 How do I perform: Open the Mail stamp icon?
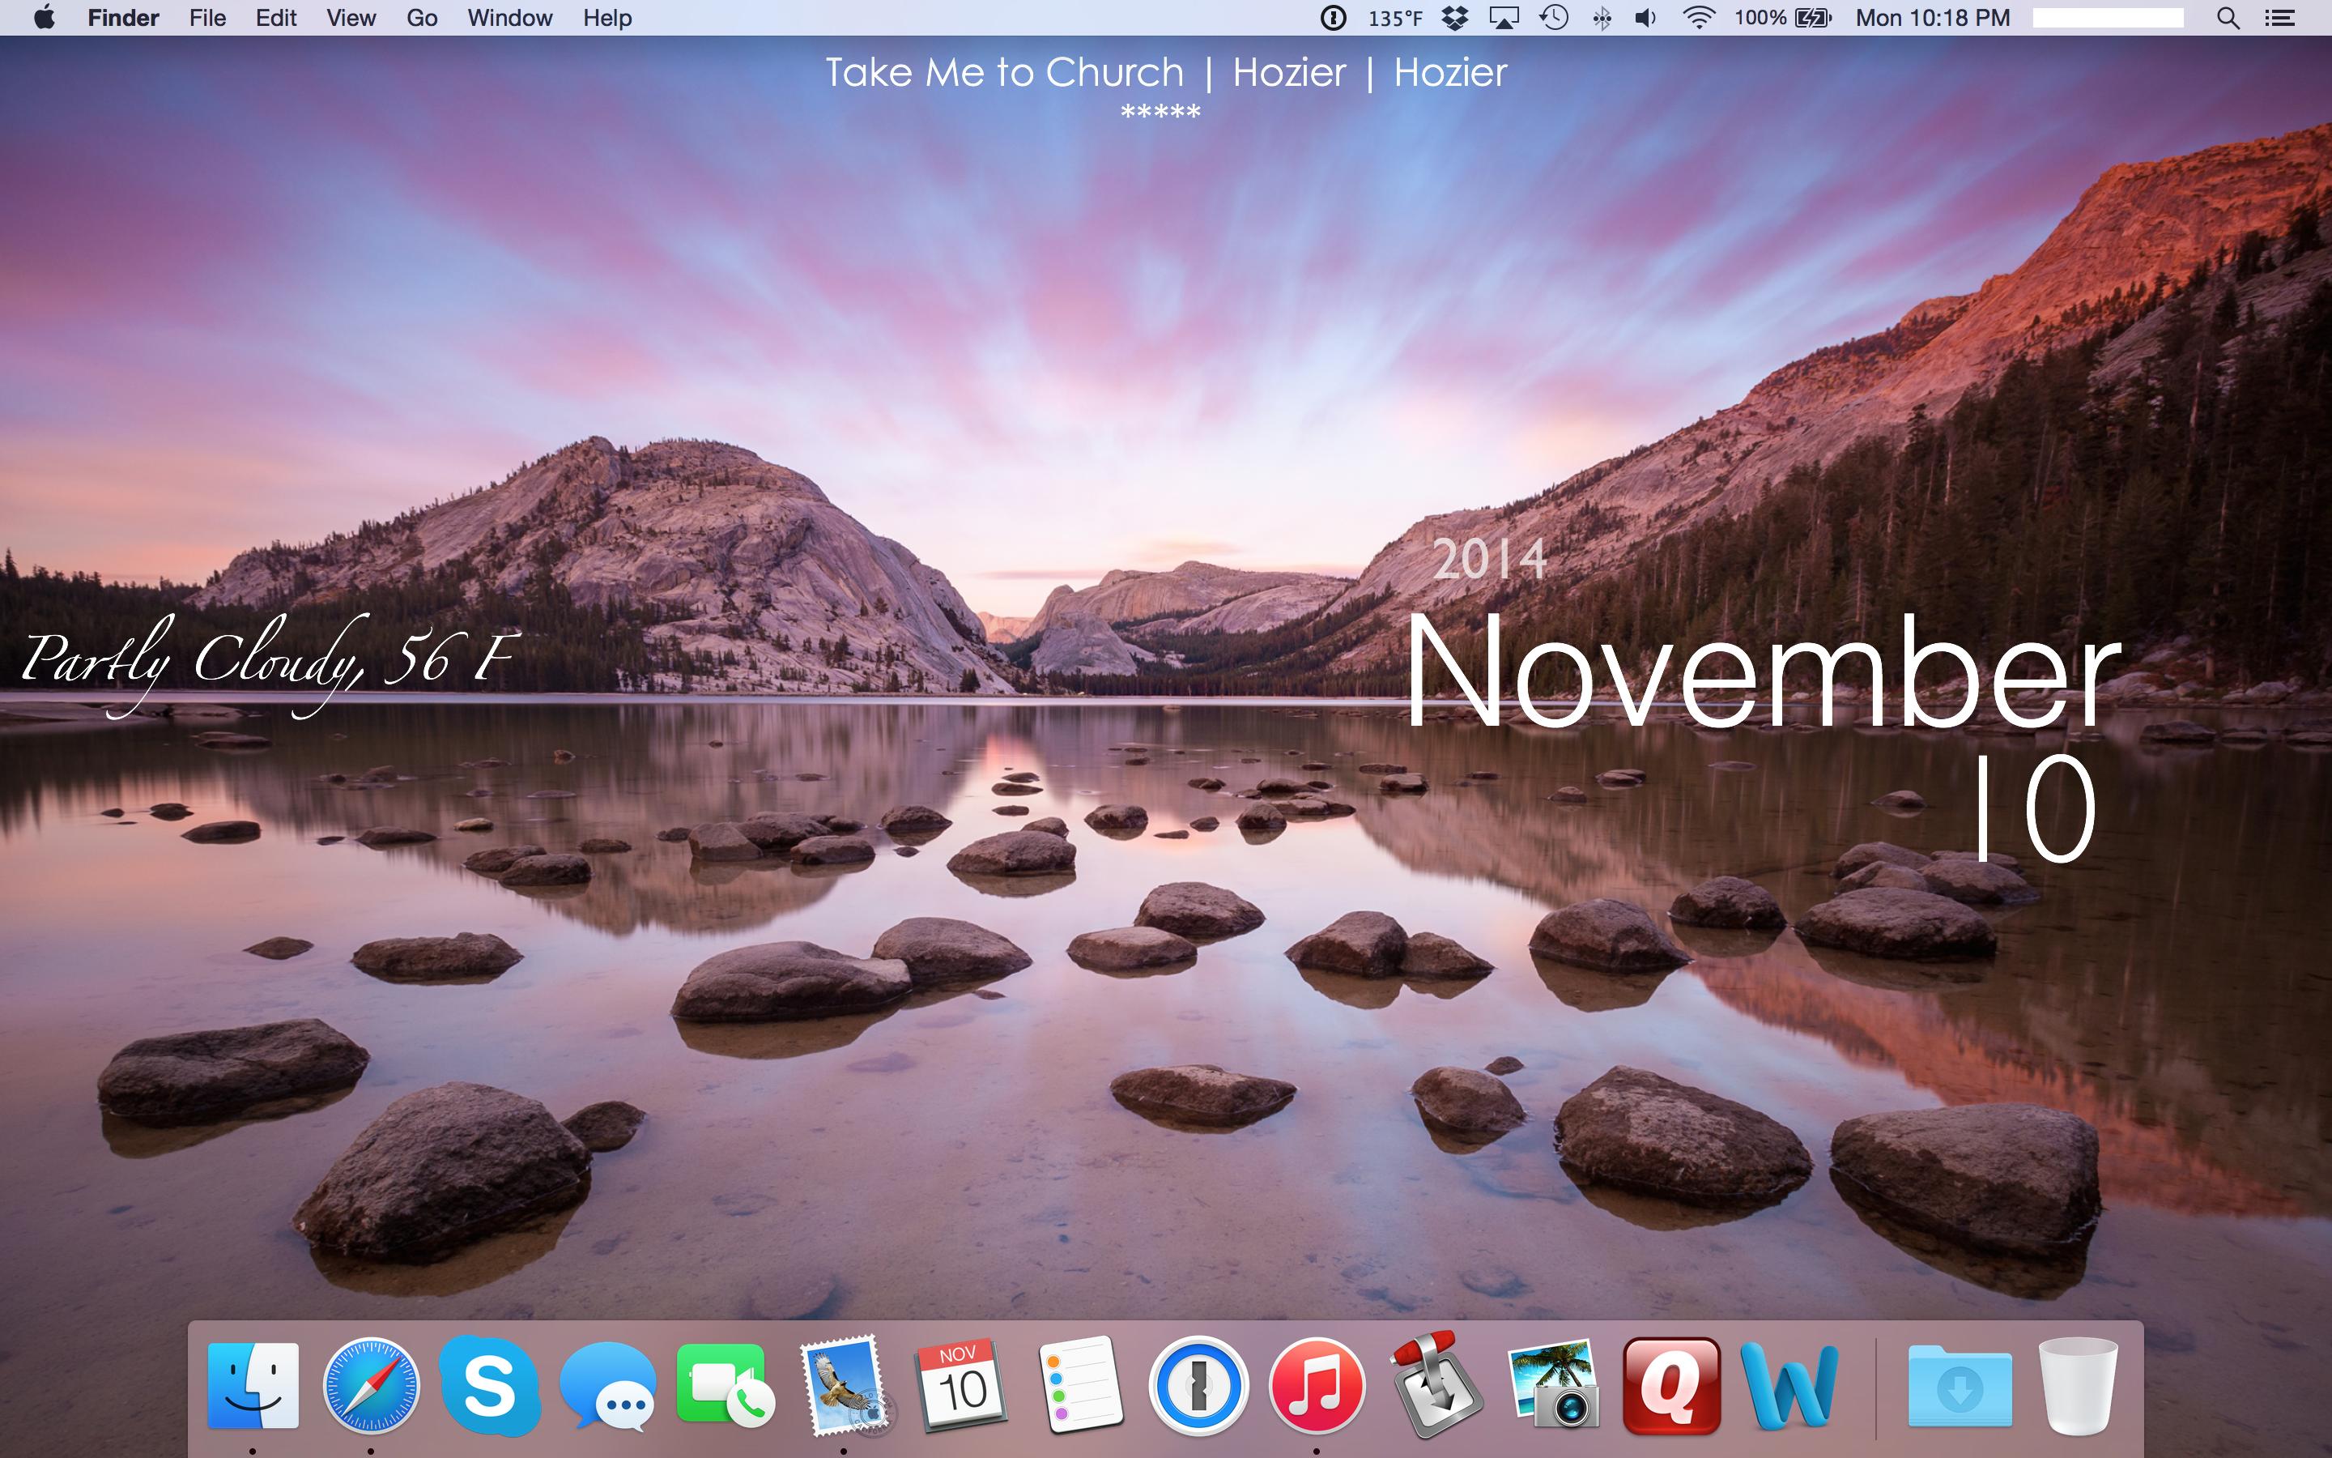click(x=845, y=1387)
